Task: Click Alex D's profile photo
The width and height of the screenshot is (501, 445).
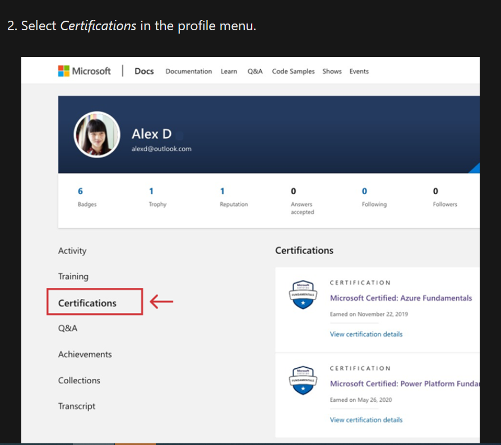Action: (97, 134)
